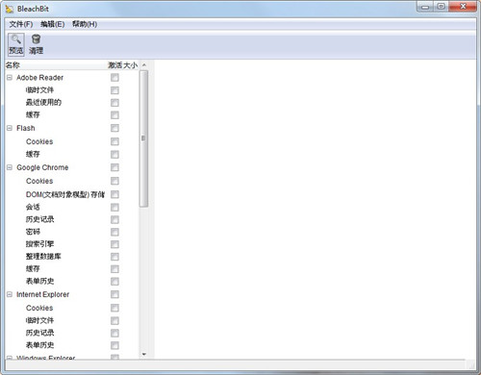Open the 文件(F) menu
This screenshot has width=481, height=375.
(x=21, y=24)
